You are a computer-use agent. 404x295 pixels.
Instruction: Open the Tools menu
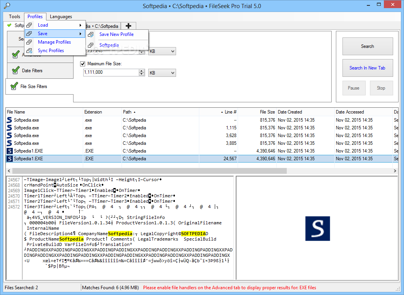tap(14, 17)
